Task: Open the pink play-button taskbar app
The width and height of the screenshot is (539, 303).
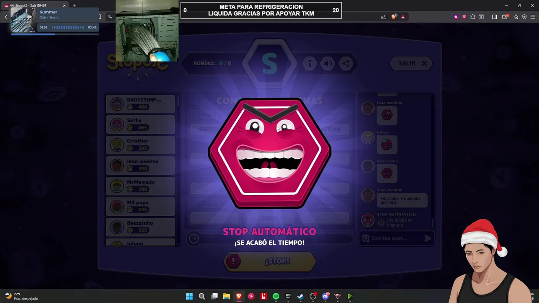Action: click(251, 296)
